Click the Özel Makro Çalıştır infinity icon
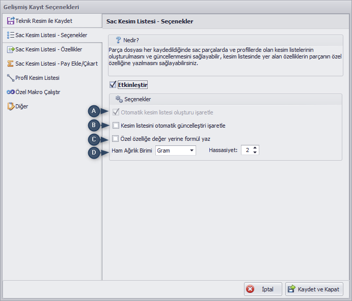The image size is (352, 301). click(11, 92)
